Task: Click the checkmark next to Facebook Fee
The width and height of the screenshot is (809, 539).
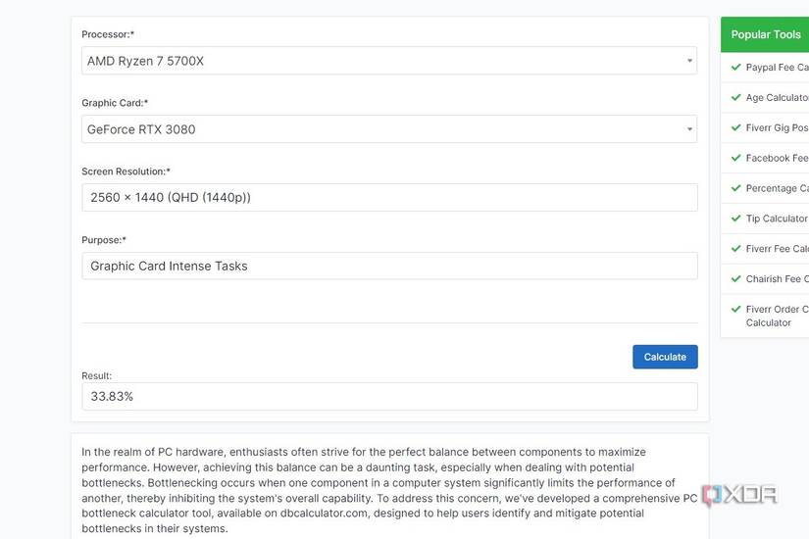Action: [735, 158]
